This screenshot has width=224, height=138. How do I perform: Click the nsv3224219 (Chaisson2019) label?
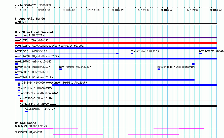(34, 77)
